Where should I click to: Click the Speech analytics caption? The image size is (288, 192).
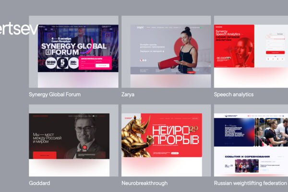(234, 95)
